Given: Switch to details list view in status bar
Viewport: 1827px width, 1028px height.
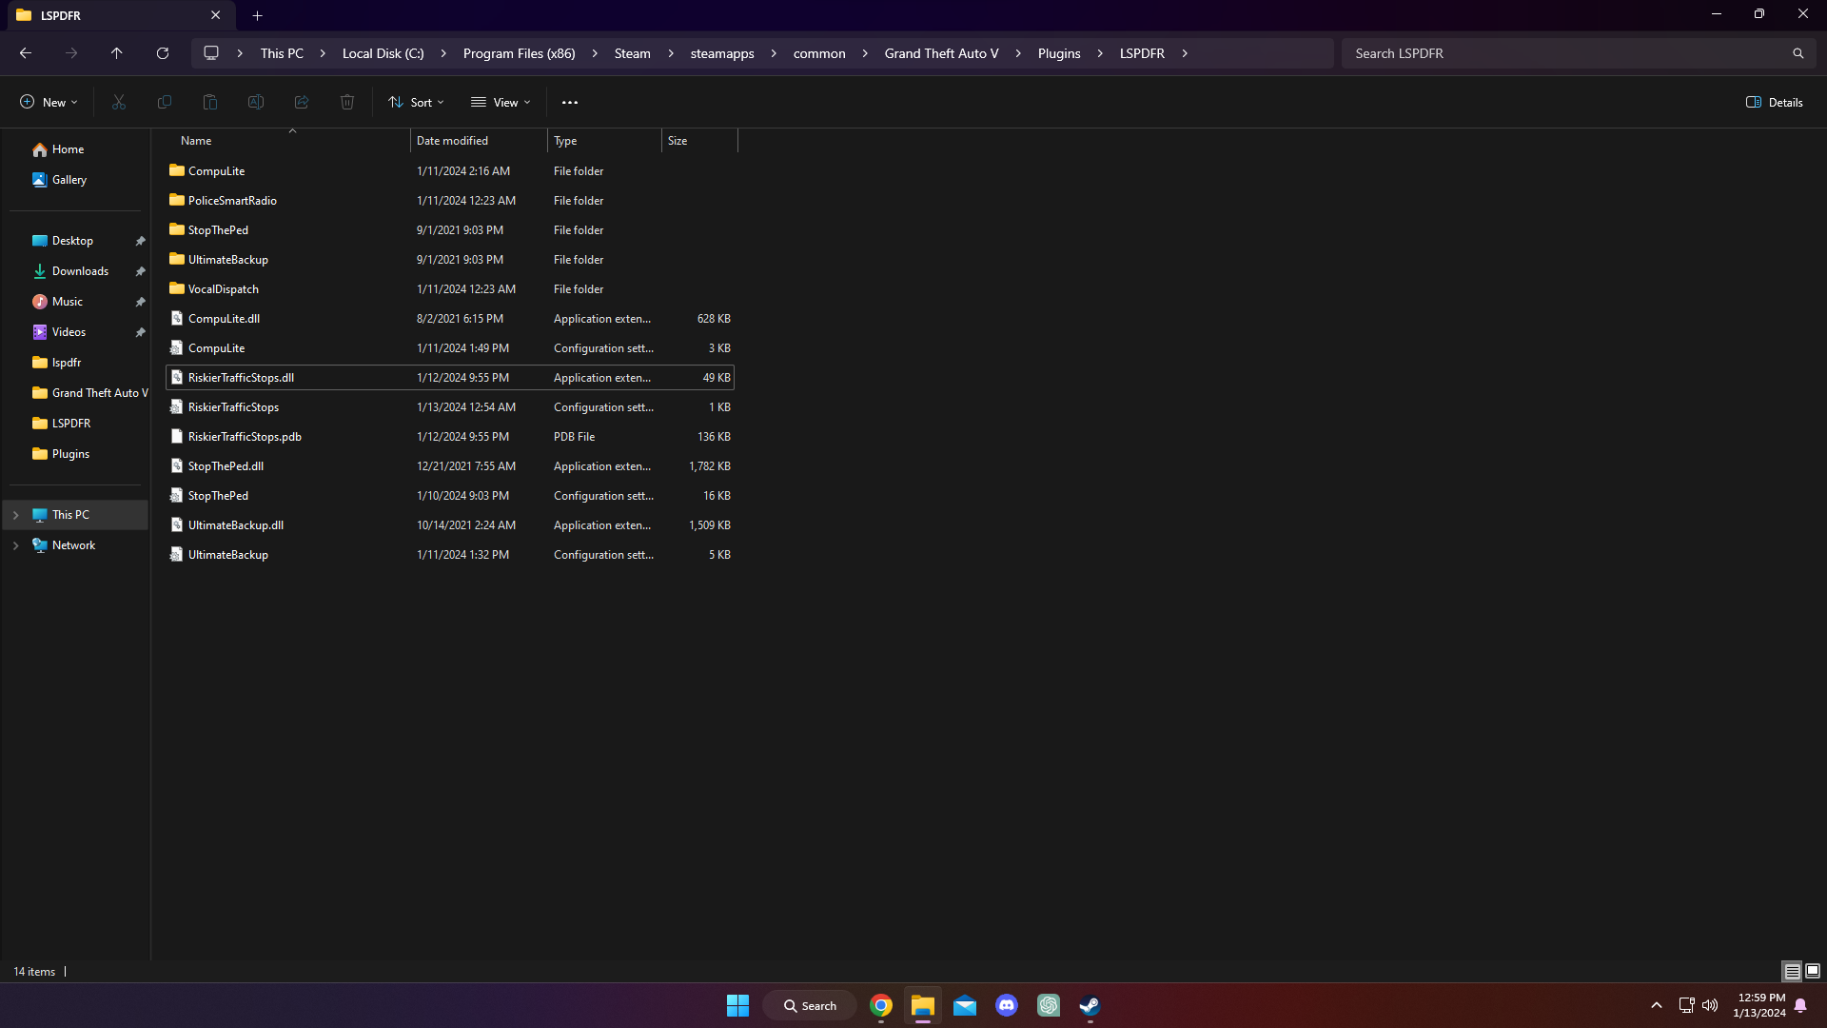Looking at the screenshot, I should click(x=1792, y=971).
